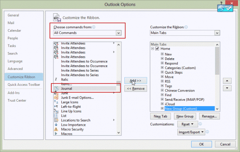Open the Import/Export dropdown button
This screenshot has height=152, width=240.
191,132
